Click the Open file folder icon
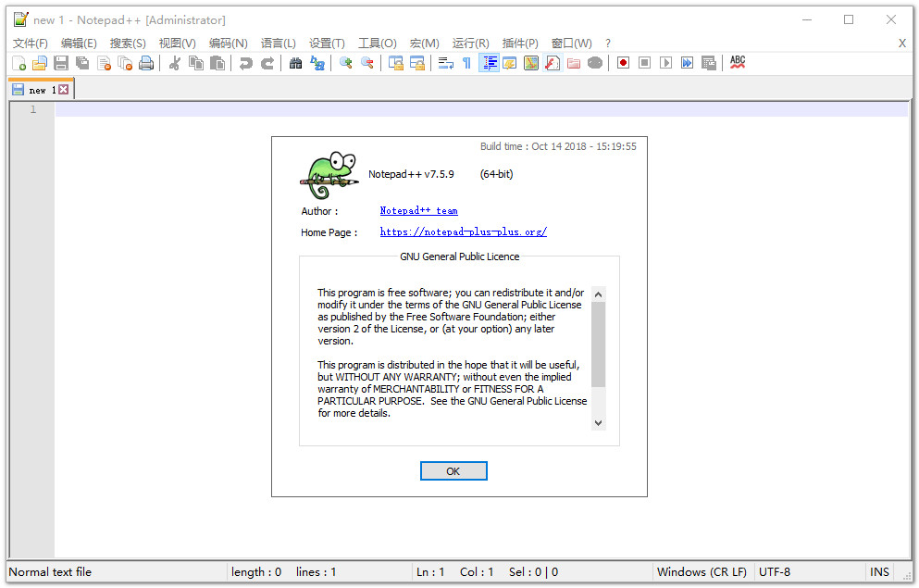 (40, 63)
